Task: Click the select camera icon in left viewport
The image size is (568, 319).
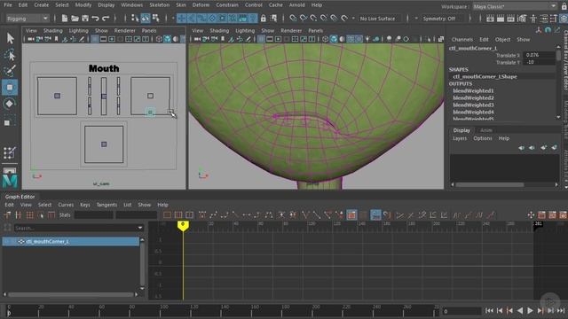Action: point(31,39)
